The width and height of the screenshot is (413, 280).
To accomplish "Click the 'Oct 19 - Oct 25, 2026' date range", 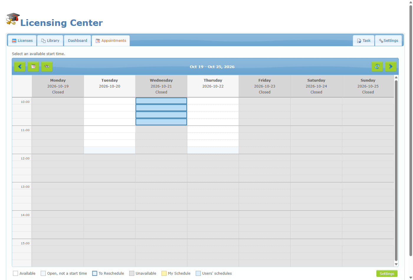I will pyautogui.click(x=212, y=67).
